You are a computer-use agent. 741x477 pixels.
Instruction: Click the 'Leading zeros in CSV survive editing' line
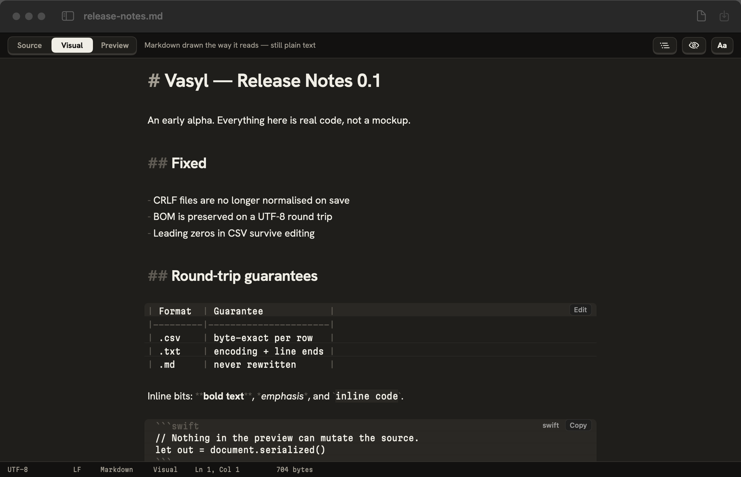[x=234, y=233]
